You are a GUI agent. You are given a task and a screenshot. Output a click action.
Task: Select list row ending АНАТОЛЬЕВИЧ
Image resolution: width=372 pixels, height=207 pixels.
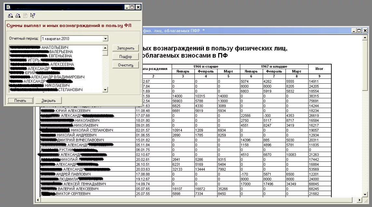(56, 48)
